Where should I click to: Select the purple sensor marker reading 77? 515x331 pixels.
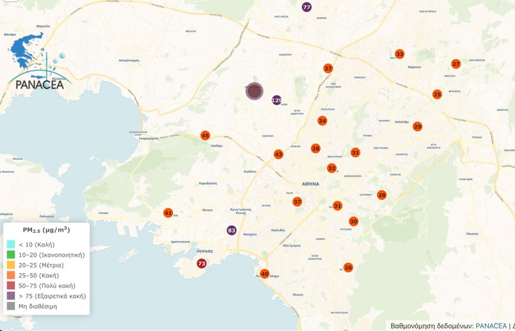click(307, 7)
